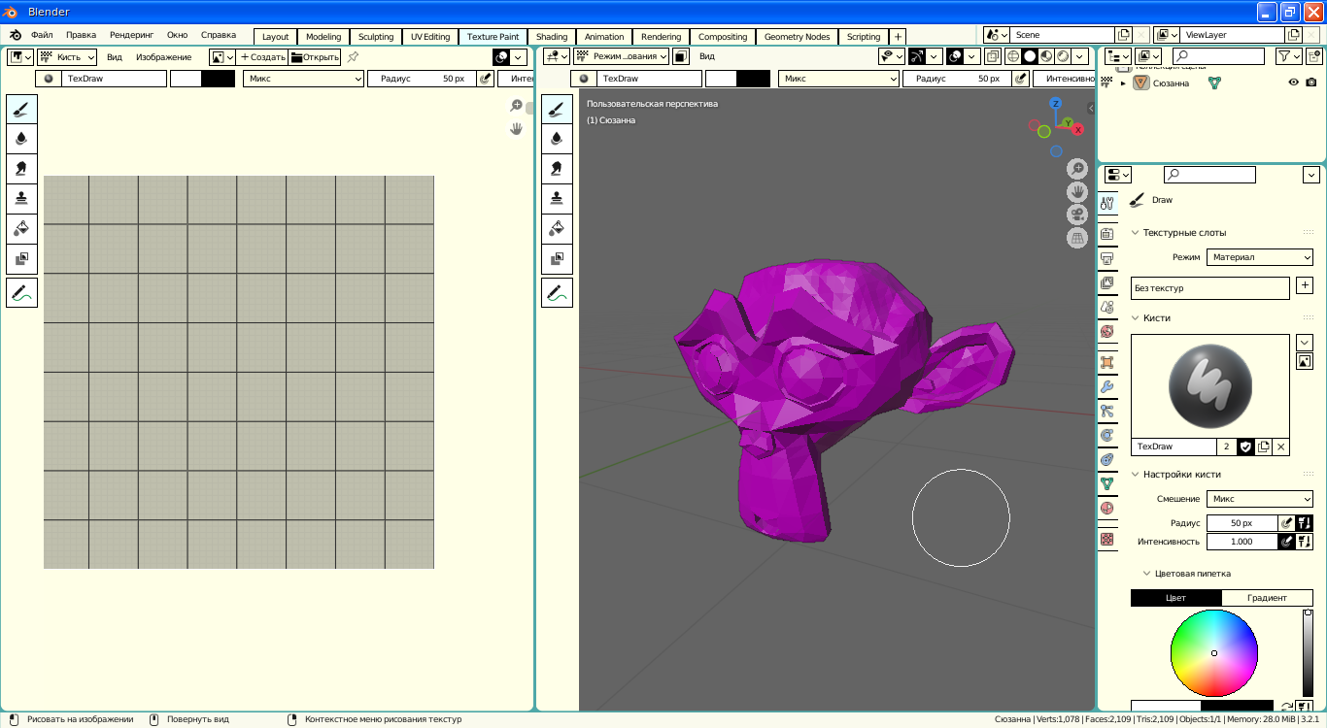This screenshot has width=1327, height=728.
Task: Switch to wireframe viewport shading
Action: point(1013,56)
